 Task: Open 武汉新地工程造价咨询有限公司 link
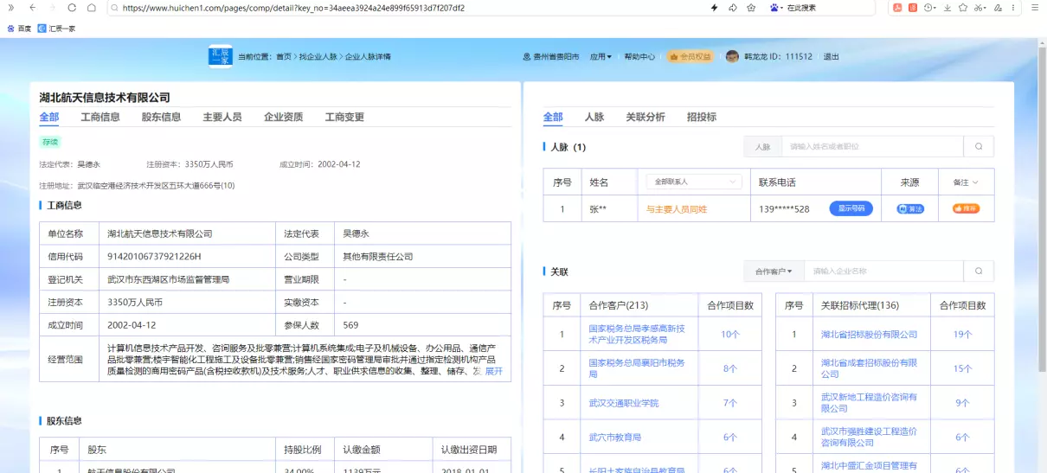point(869,403)
